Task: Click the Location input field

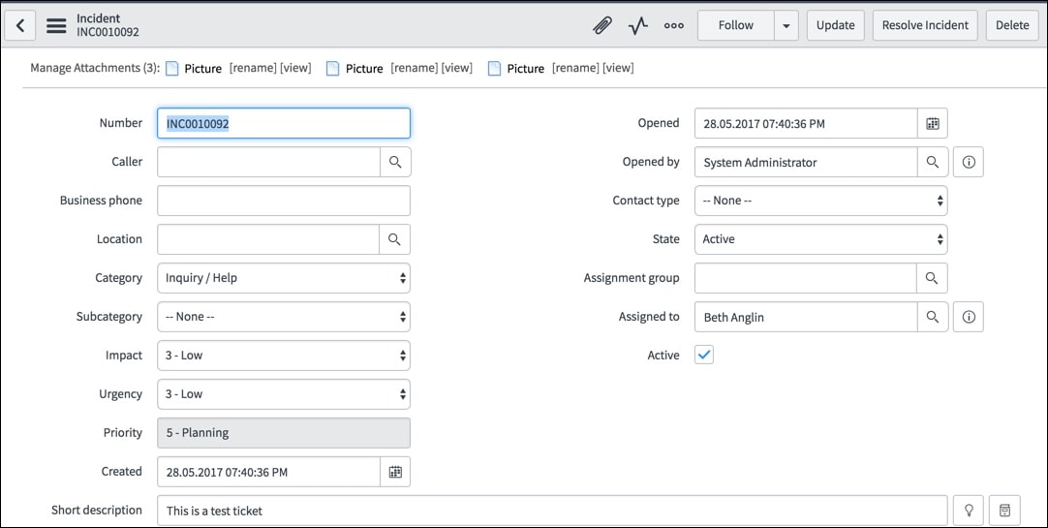Action: click(x=268, y=239)
